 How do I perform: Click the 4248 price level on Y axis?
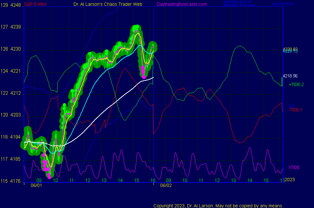click(15, 5)
